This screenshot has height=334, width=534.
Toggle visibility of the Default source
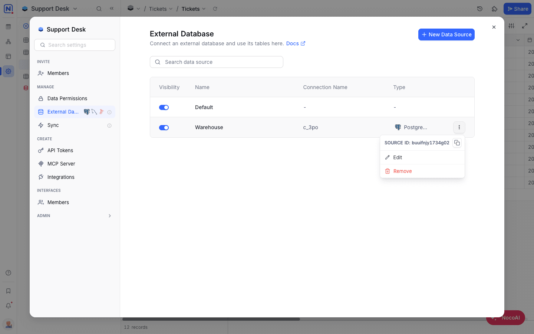point(164,107)
